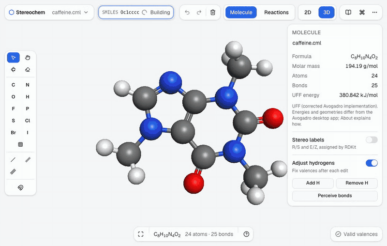Viewport: 387px width, 246px height.
Task: Redo the last edit
Action: [x=199, y=13]
